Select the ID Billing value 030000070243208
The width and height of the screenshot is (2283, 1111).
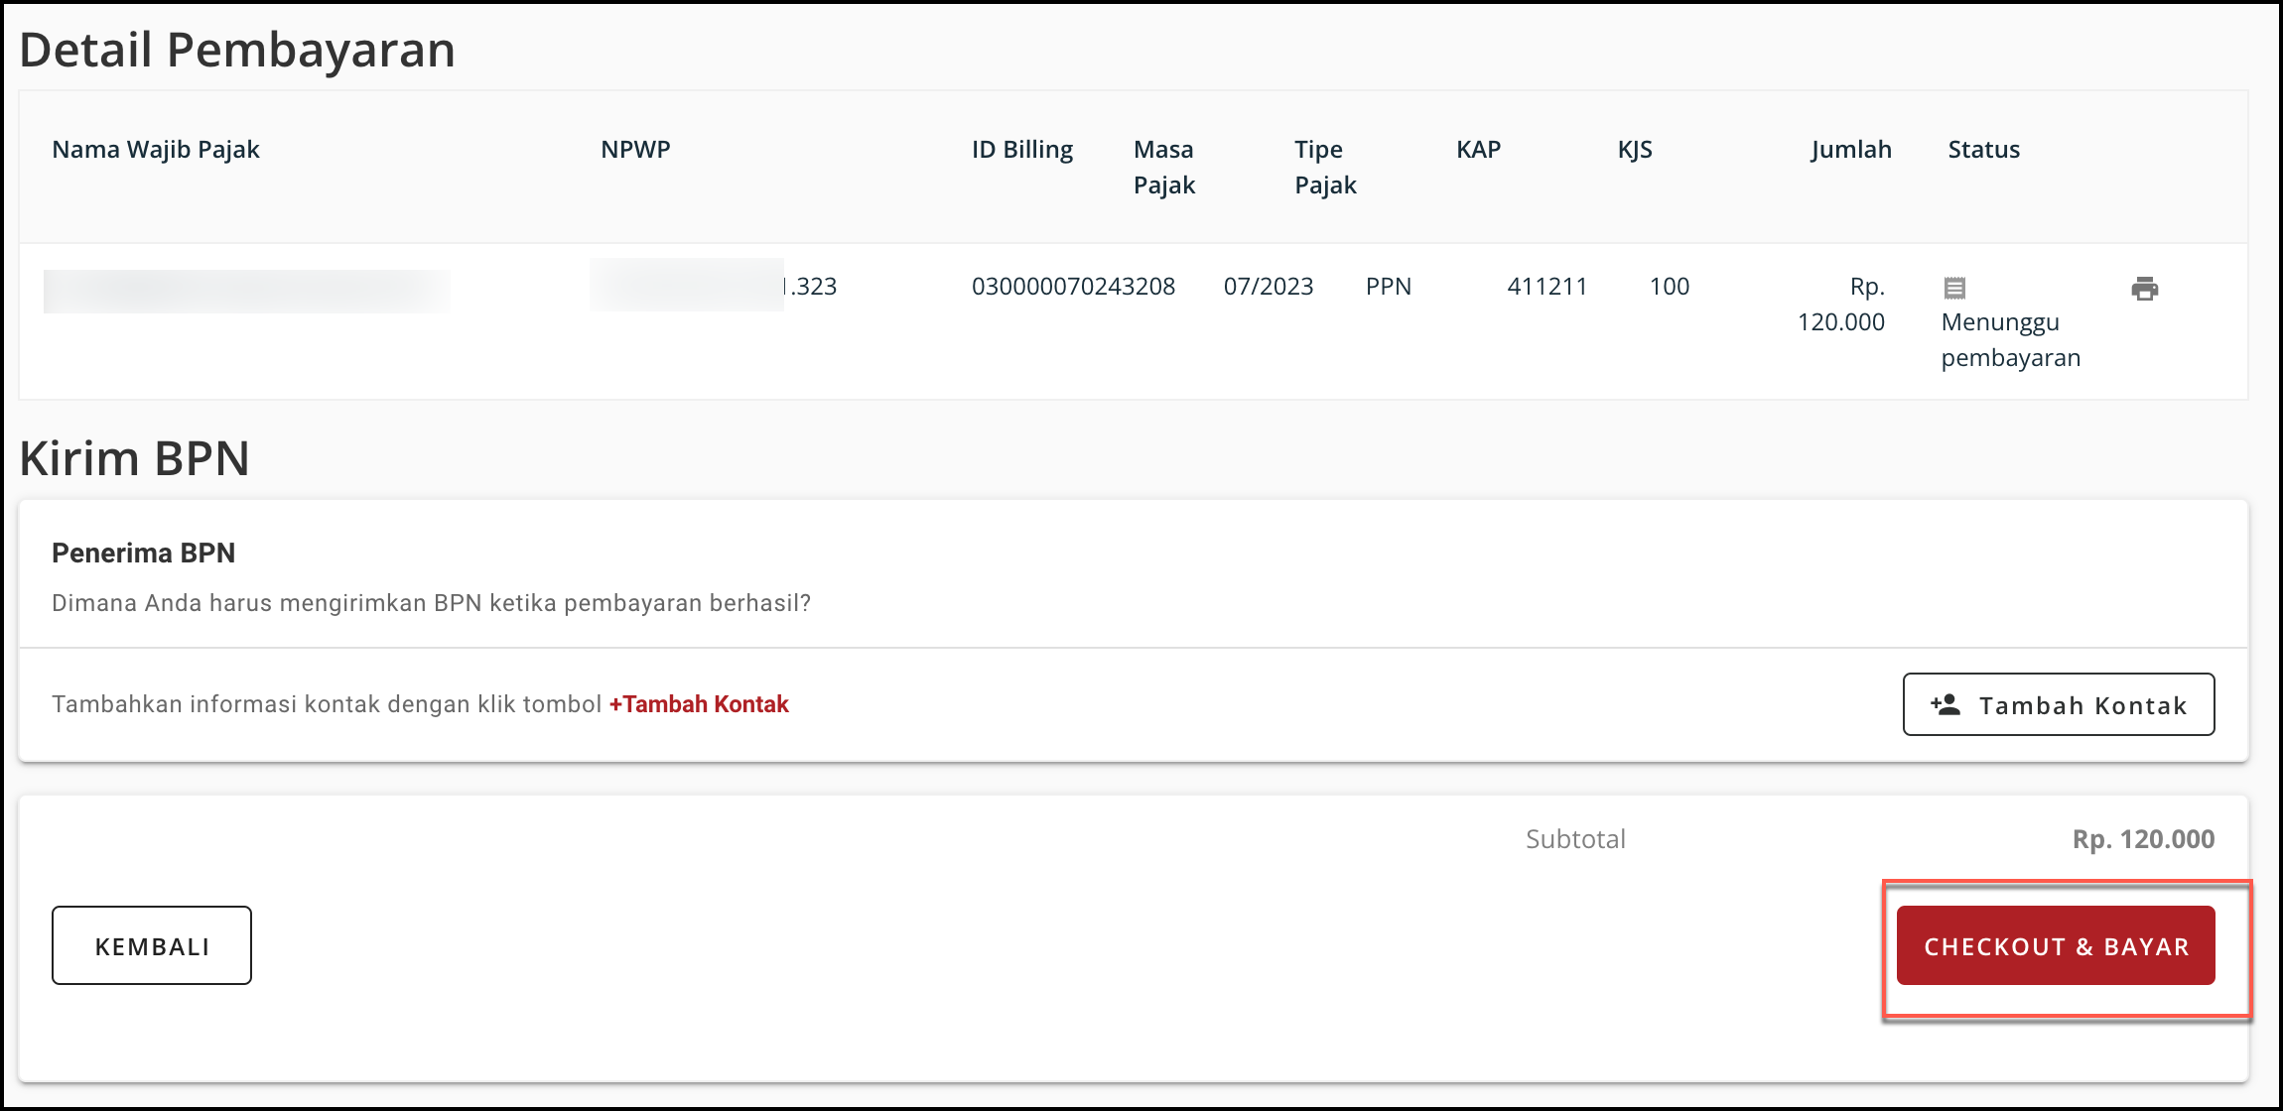coord(1073,287)
